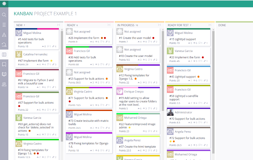Select the Kanban columns icon in sidebar
The image size is (253, 160).
pos(4,55)
